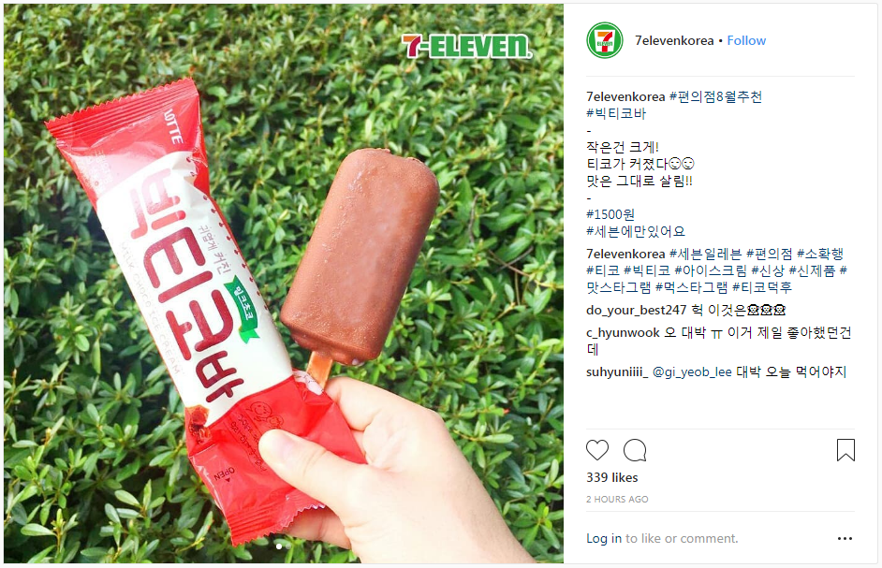Click the ice cream post photo
This screenshot has height=568, width=882.
(284, 284)
